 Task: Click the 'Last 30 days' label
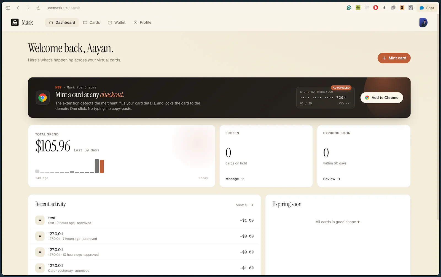(x=87, y=150)
